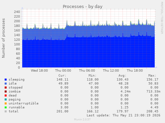The width and height of the screenshot is (165, 123).
Task: Click runnable maximum value 4.49
Action: pos(154,107)
